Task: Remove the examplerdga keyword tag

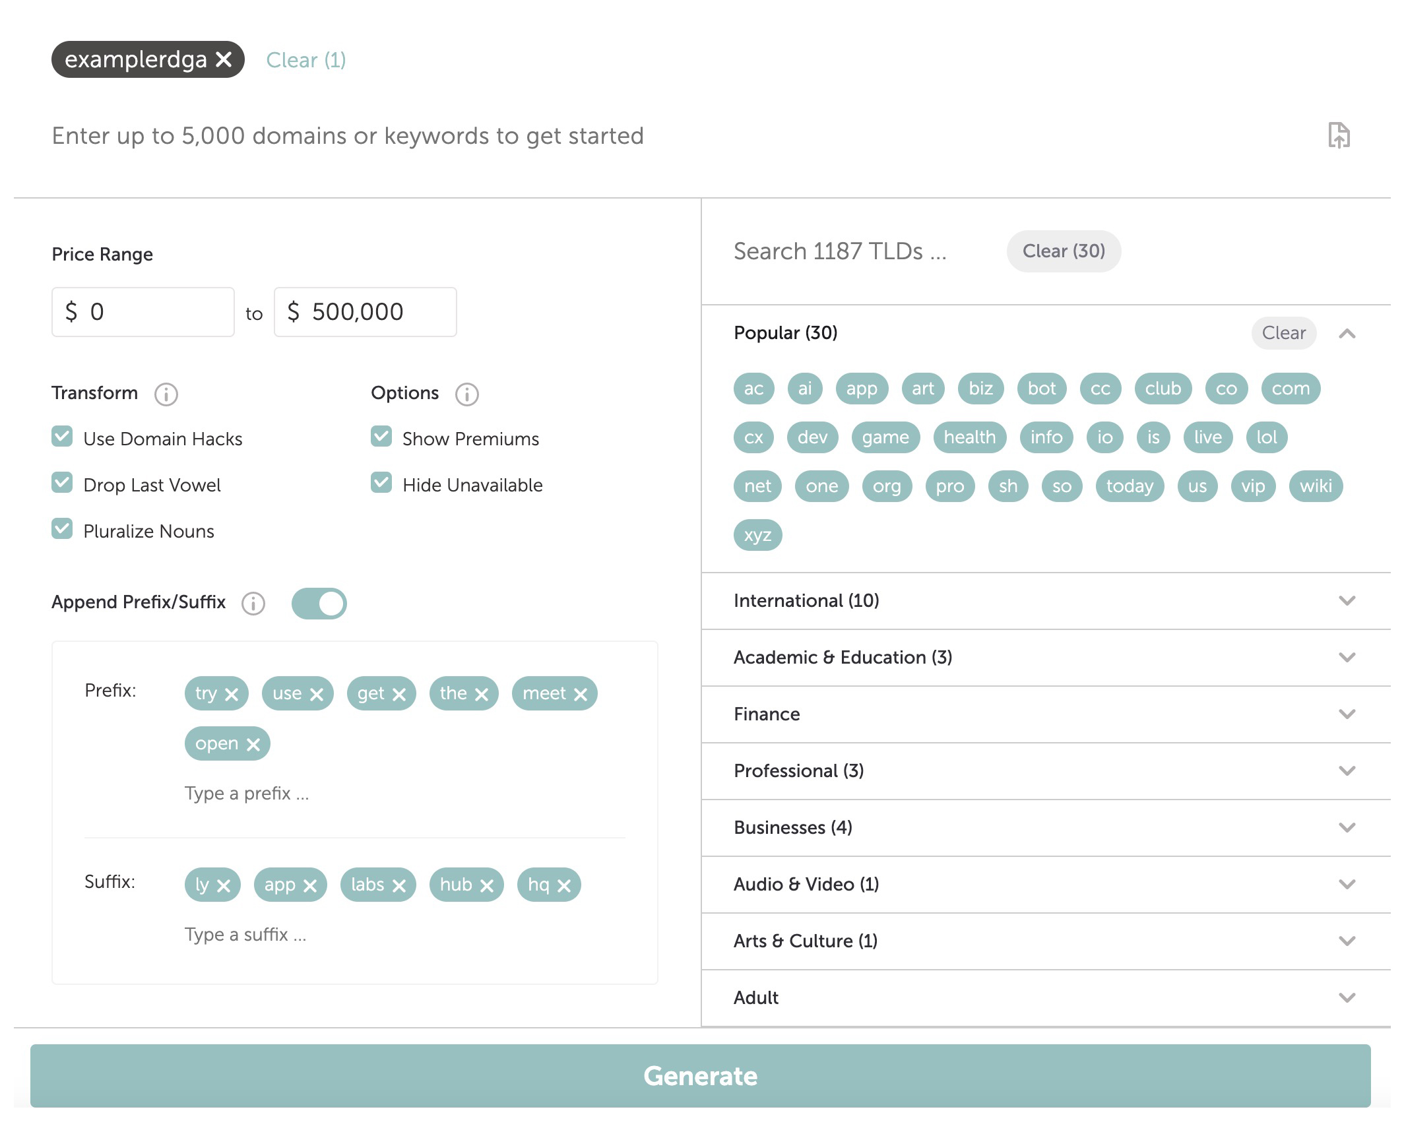Action: point(224,60)
